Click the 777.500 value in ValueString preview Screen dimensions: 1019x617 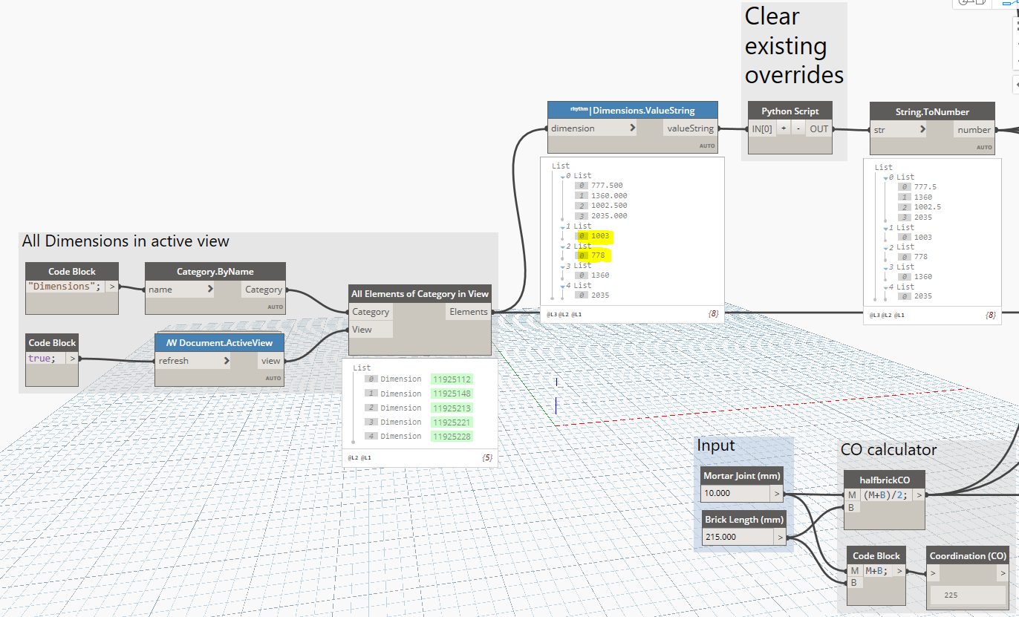[607, 186]
